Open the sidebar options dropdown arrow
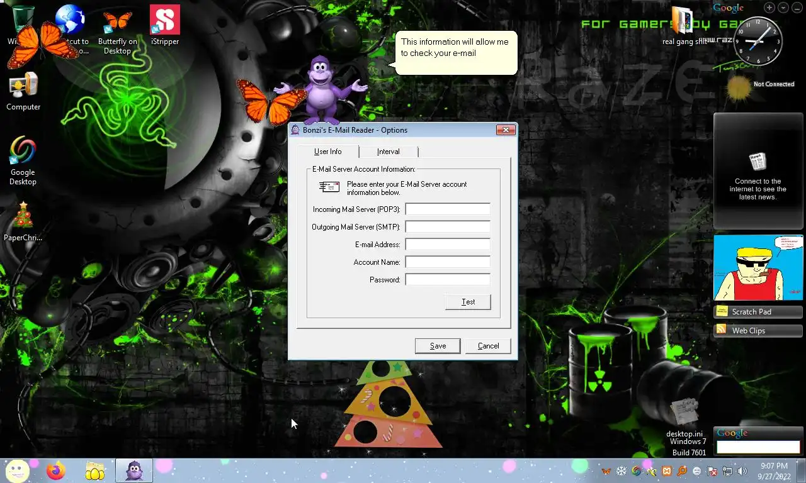Image resolution: width=806 pixels, height=483 pixels. [x=783, y=8]
